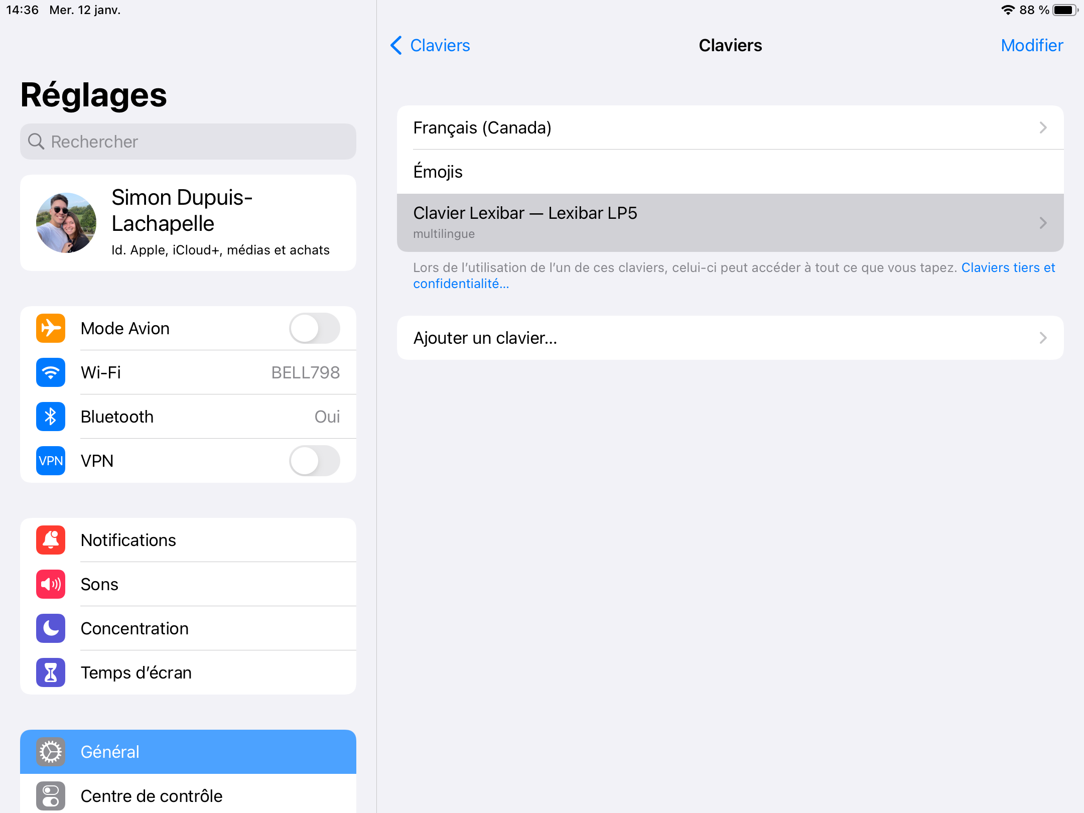Enable the Mode Avion switch
The image size is (1084, 813).
[314, 328]
